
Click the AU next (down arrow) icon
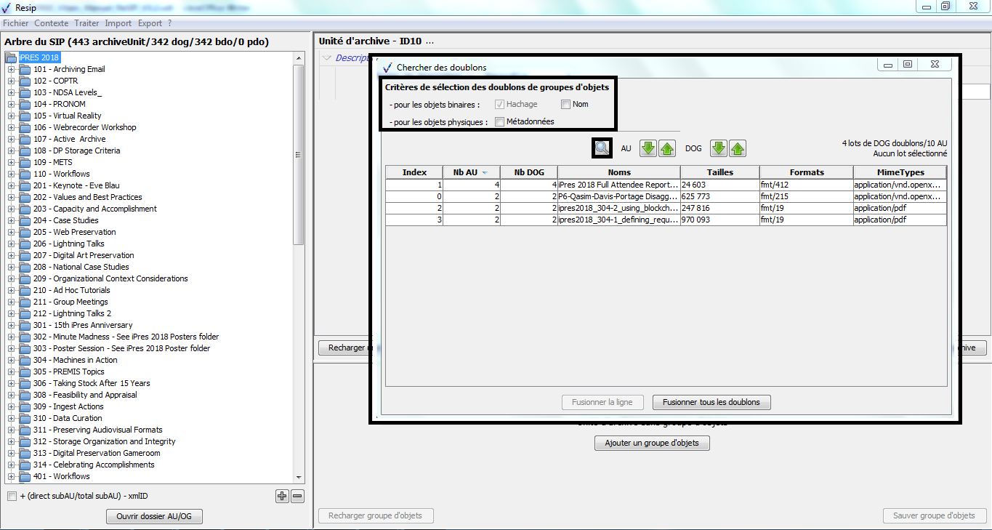648,148
